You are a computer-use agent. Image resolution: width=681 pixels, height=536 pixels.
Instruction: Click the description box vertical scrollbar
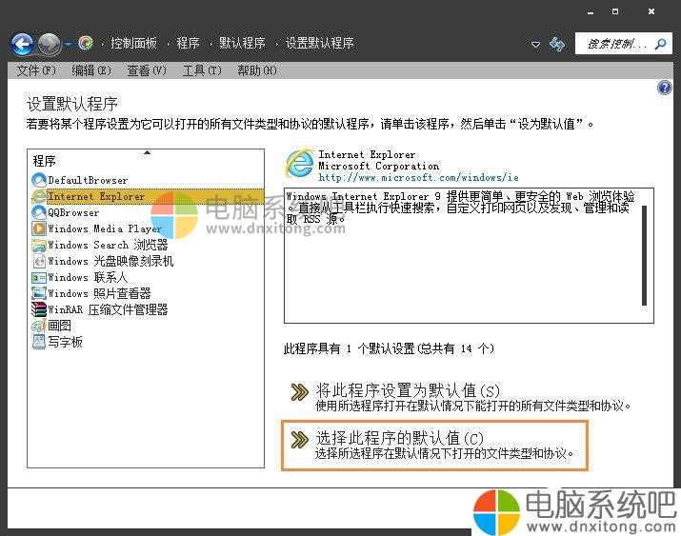(x=644, y=256)
